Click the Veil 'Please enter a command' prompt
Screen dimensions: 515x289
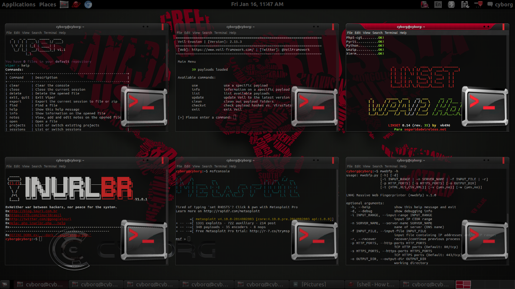[x=207, y=117]
